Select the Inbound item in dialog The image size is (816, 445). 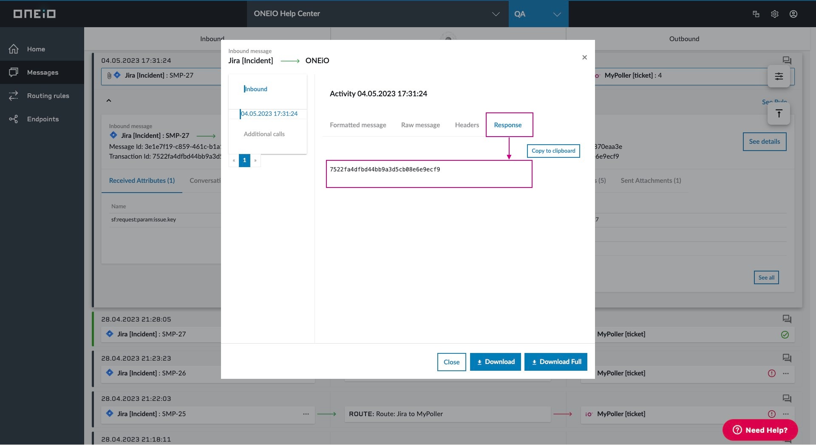pyautogui.click(x=256, y=89)
